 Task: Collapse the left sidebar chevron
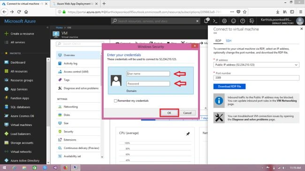coord(47,28)
